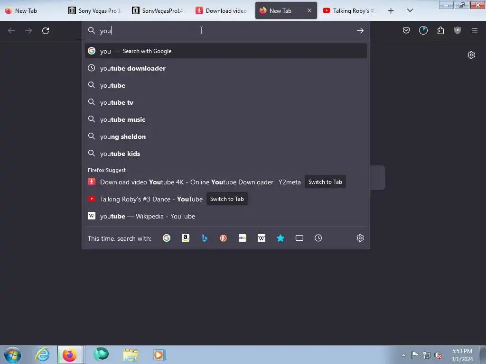Switch to the first New Tab tab
The width and height of the screenshot is (486, 364).
tap(32, 10)
